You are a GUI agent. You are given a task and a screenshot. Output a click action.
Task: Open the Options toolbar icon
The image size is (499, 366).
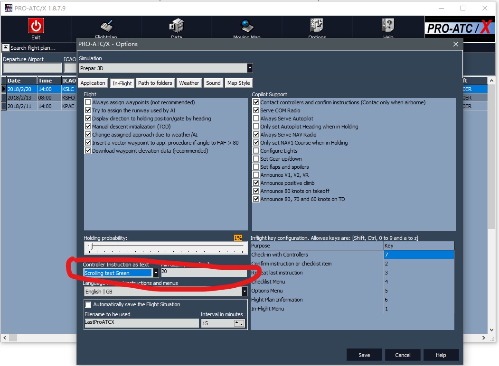[317, 26]
